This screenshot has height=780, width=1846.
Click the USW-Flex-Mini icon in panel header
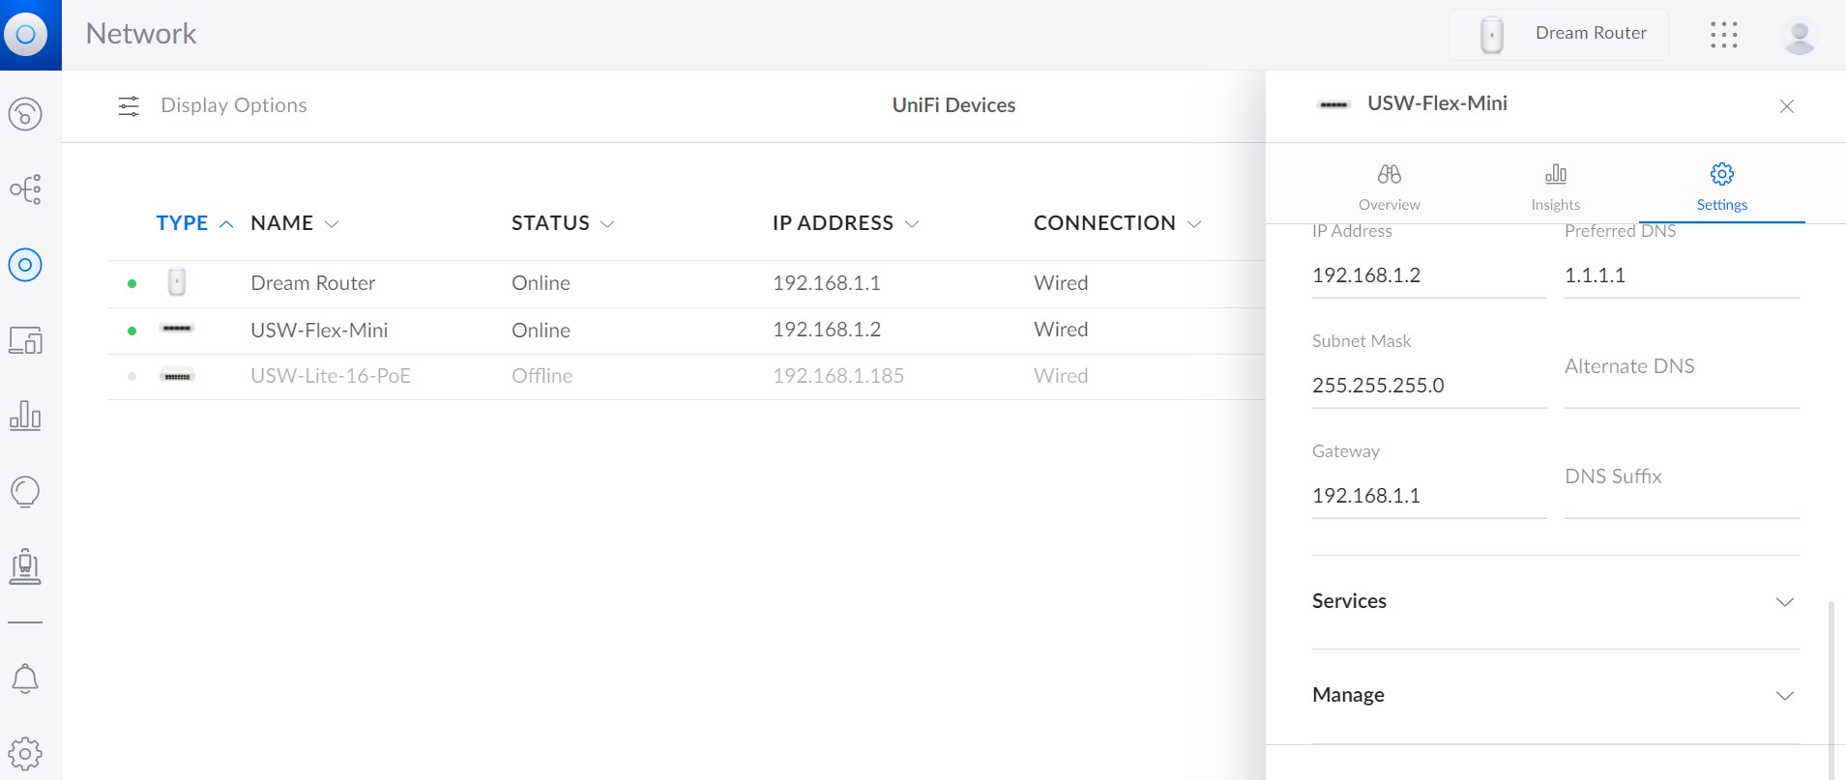pos(1333,104)
